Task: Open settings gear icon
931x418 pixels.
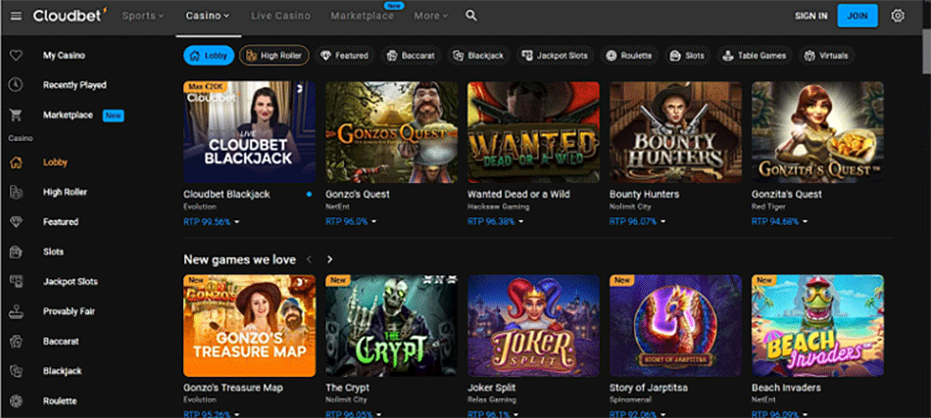Action: pos(898,16)
